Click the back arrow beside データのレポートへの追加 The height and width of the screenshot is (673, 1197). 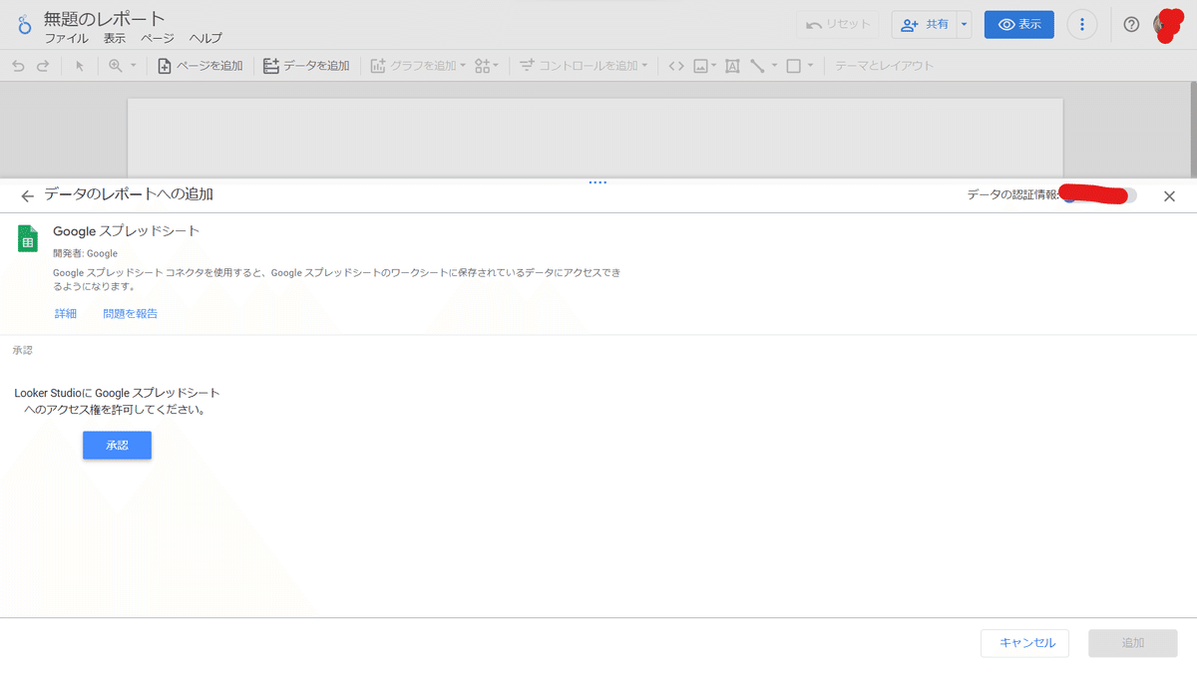point(27,196)
